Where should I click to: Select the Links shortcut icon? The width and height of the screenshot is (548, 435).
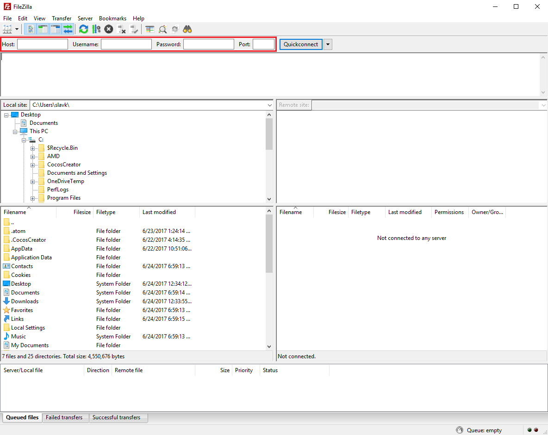pos(6,319)
